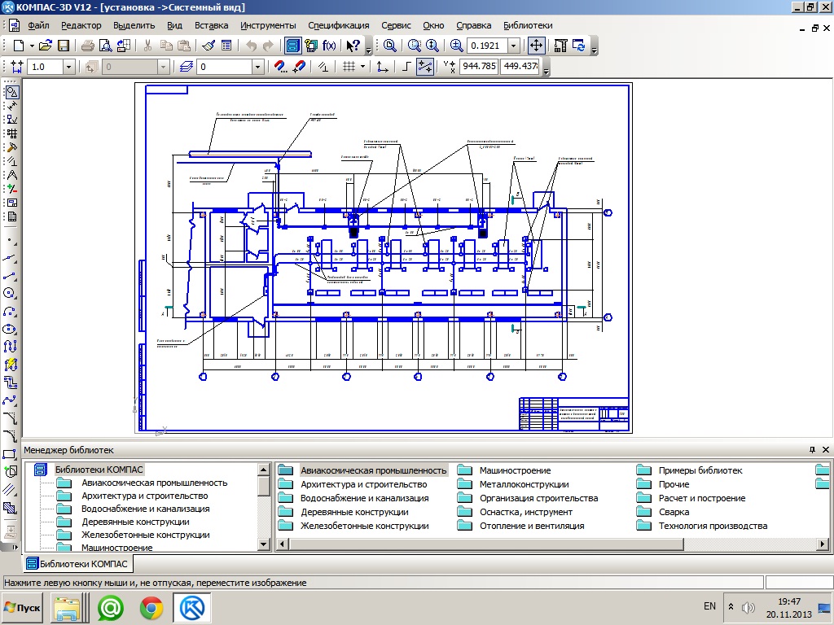The width and height of the screenshot is (834, 625).
Task: Click the X coordinate field 944.785
Action: click(479, 67)
